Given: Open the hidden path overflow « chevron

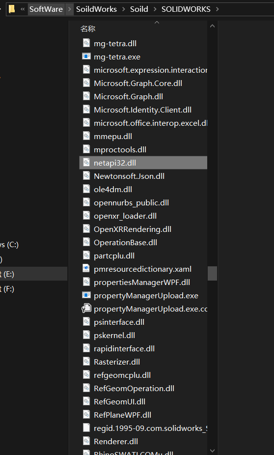Looking at the screenshot, I should click(x=23, y=9).
